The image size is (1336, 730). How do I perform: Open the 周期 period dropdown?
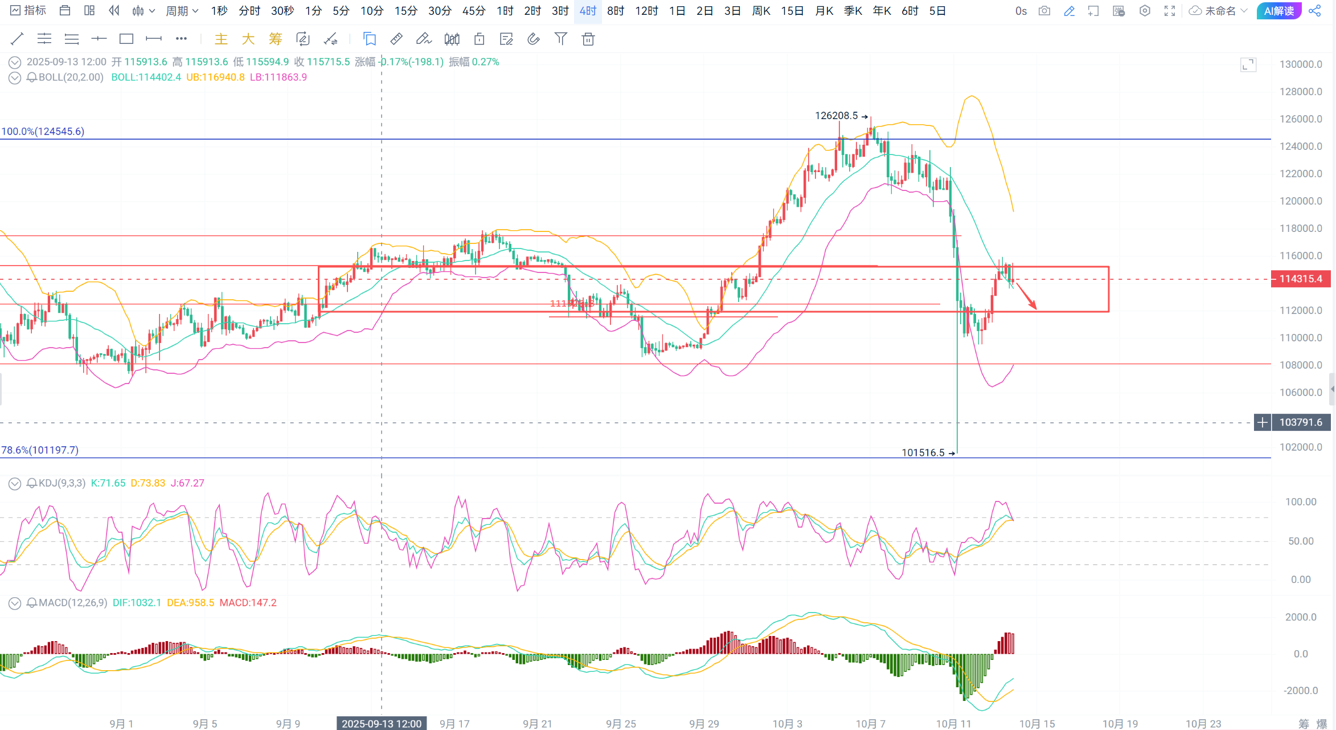pos(182,11)
